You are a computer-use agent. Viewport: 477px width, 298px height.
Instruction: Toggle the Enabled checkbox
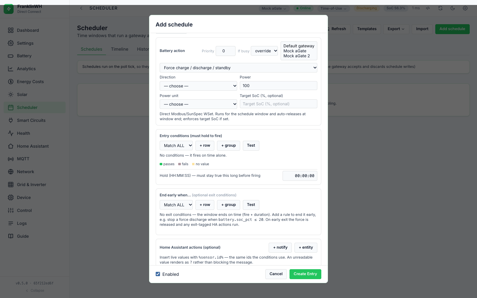point(158,274)
